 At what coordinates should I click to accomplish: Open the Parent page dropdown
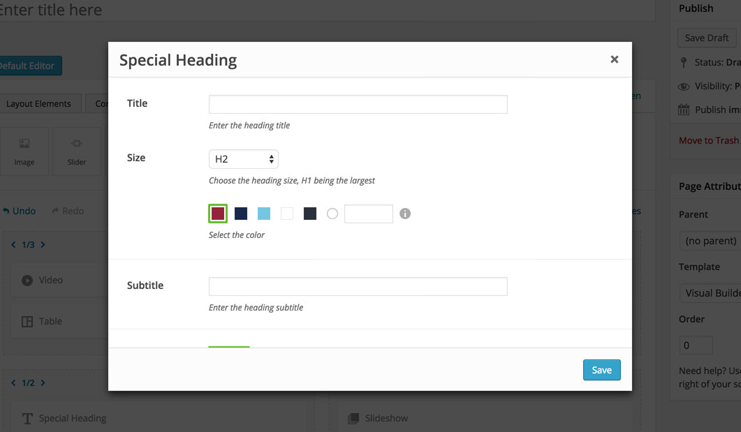pos(710,241)
